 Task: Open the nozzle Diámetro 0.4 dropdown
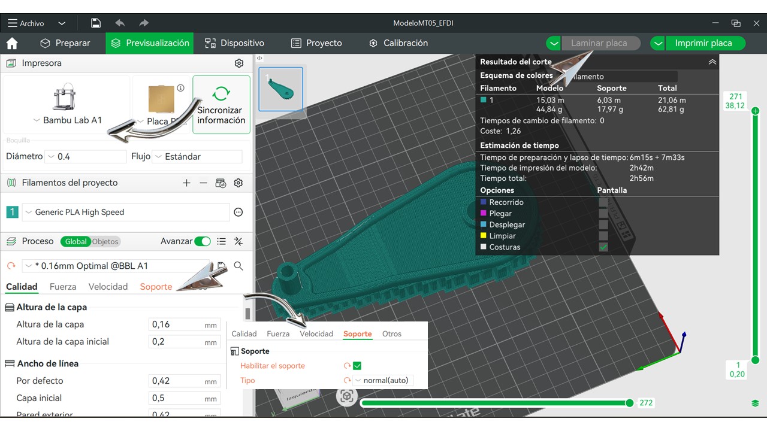86,157
